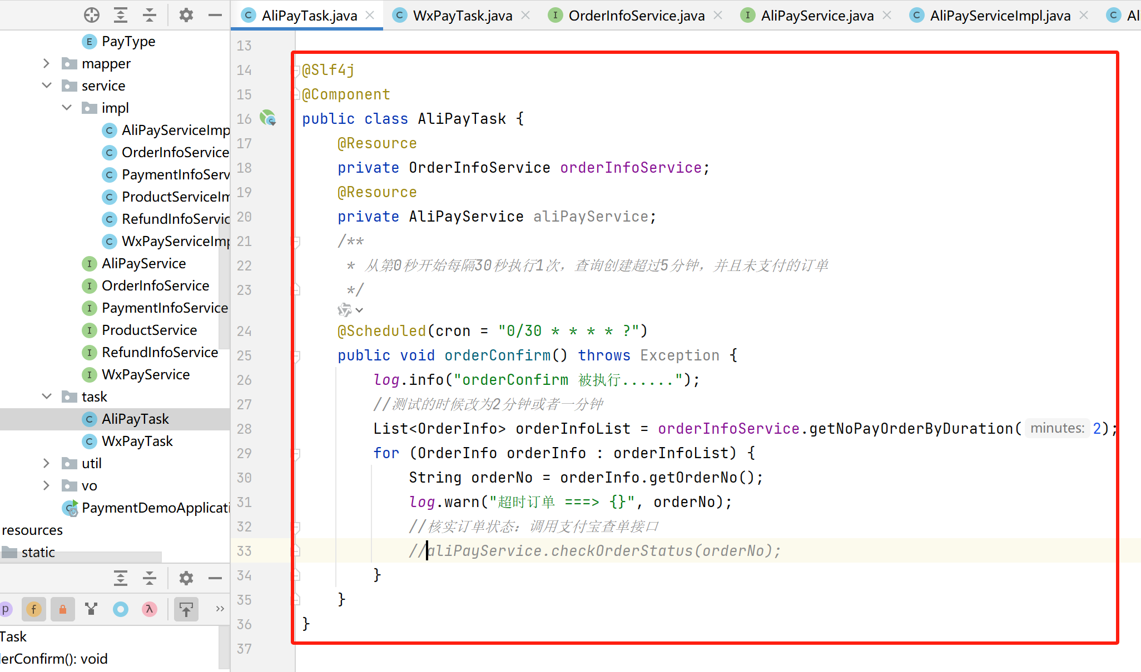The image size is (1141, 672).
Task: Fold the orderConfirm method at line 25
Action: tap(296, 355)
